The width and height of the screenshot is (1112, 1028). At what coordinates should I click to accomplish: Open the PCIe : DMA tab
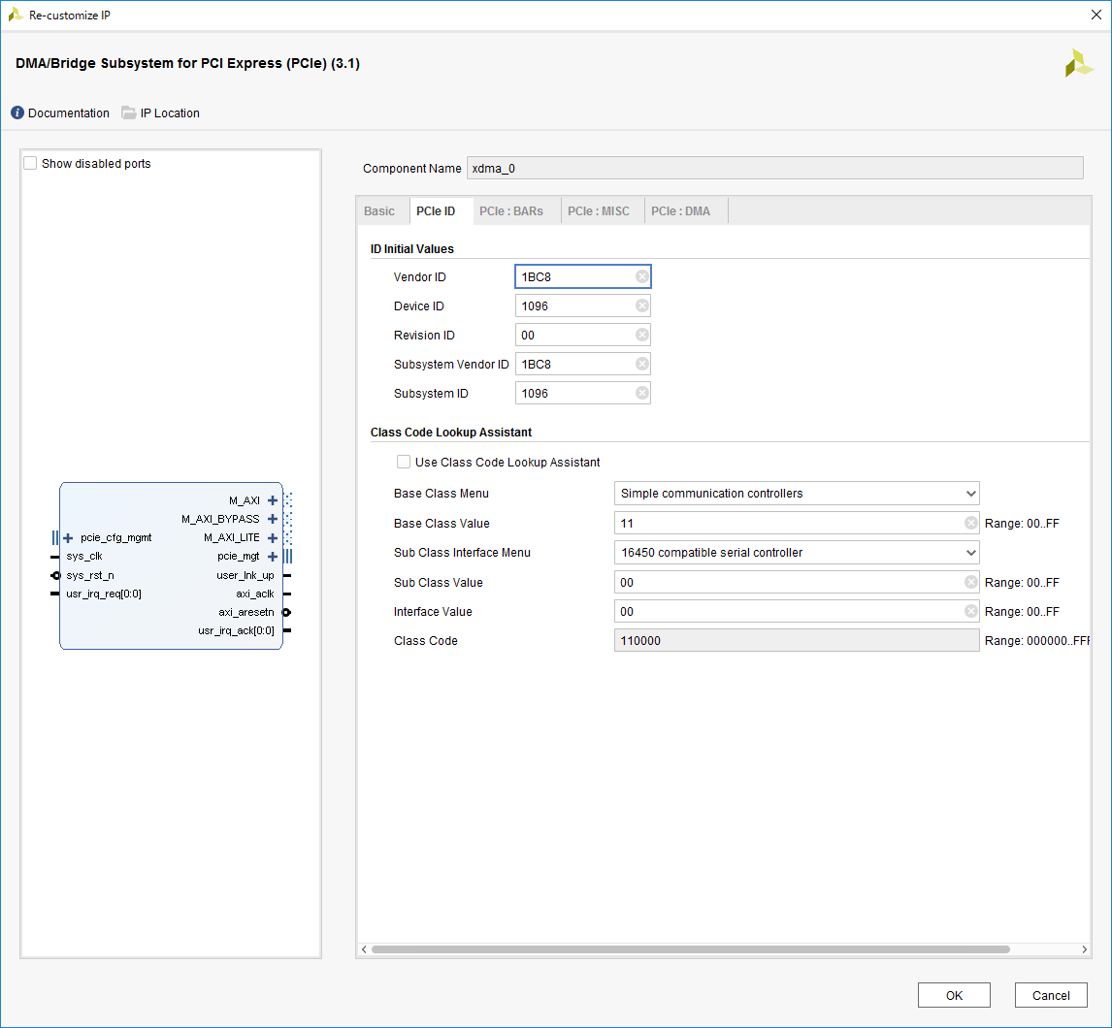pos(680,211)
